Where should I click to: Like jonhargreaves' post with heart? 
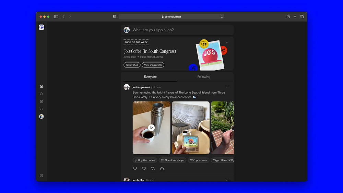135,169
